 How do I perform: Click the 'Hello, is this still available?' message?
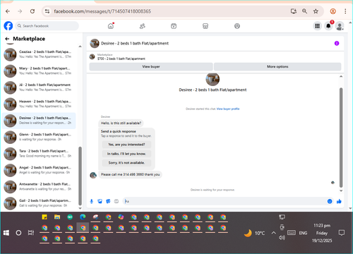121,123
